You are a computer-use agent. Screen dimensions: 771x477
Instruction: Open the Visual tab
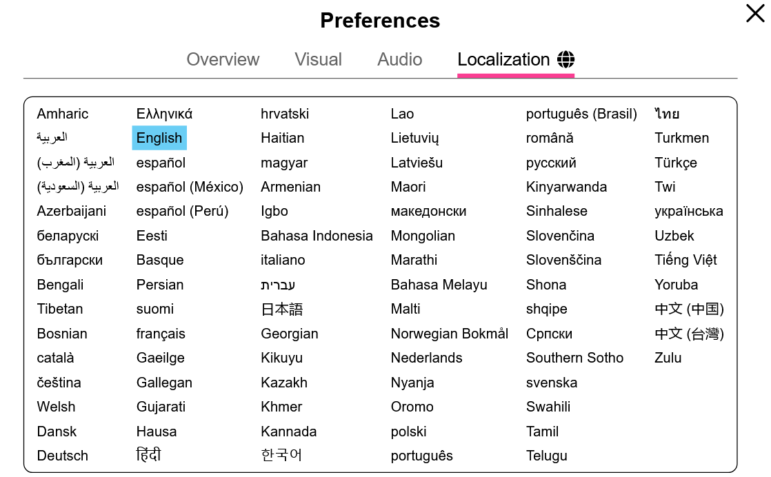[x=318, y=59]
